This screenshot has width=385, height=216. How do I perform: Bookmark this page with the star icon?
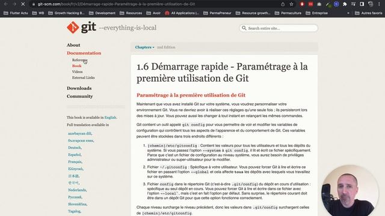click(x=291, y=4)
